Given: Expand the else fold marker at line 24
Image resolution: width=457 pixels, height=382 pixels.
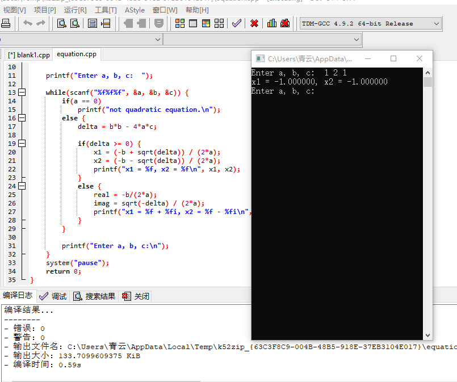Looking at the screenshot, I should pos(22,186).
